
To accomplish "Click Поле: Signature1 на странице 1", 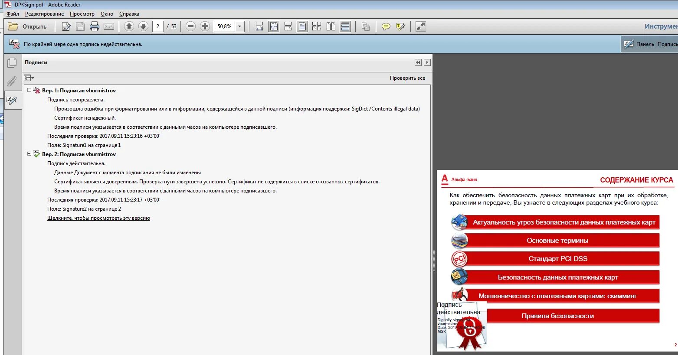I will pos(84,145).
